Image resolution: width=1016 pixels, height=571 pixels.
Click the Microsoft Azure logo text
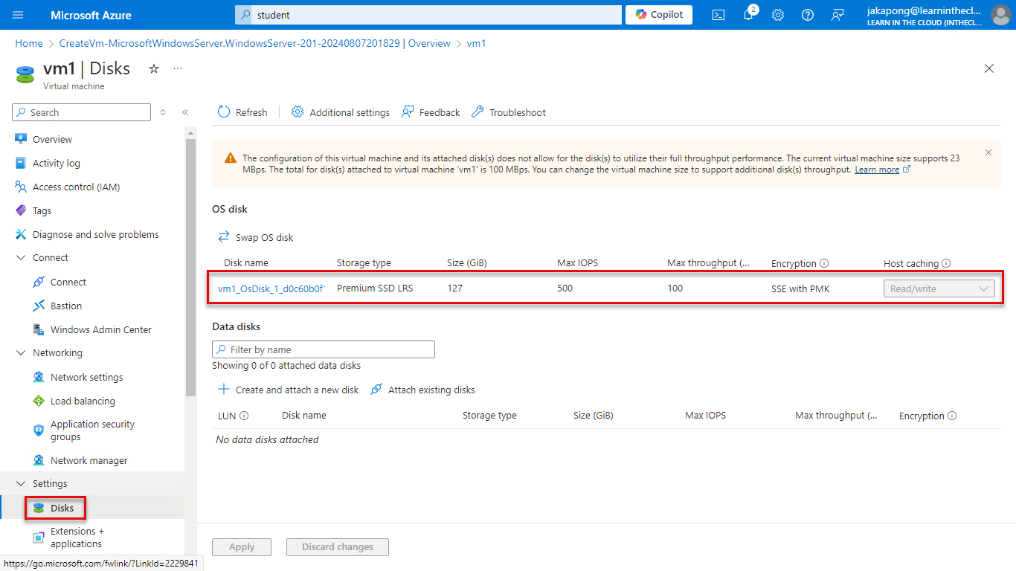pyautogui.click(x=91, y=15)
